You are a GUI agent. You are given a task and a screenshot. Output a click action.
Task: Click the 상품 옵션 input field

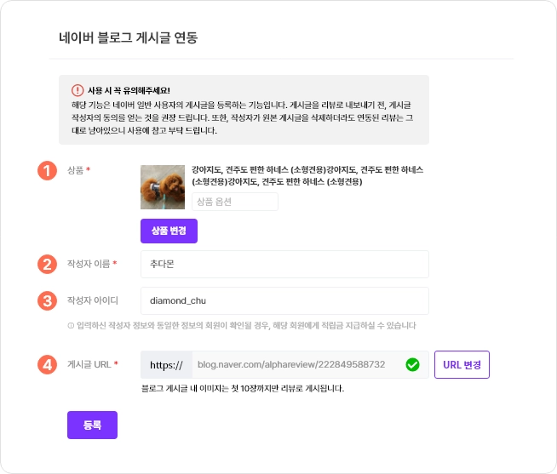tap(234, 202)
